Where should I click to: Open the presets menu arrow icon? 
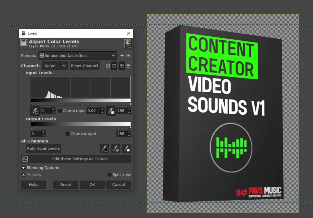(x=128, y=56)
